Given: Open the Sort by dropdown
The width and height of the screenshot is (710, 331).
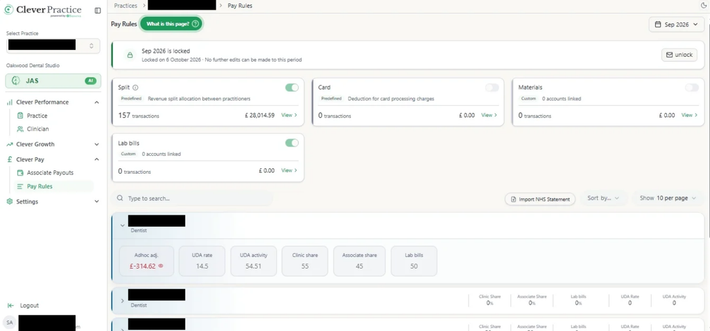Looking at the screenshot, I should click(603, 198).
